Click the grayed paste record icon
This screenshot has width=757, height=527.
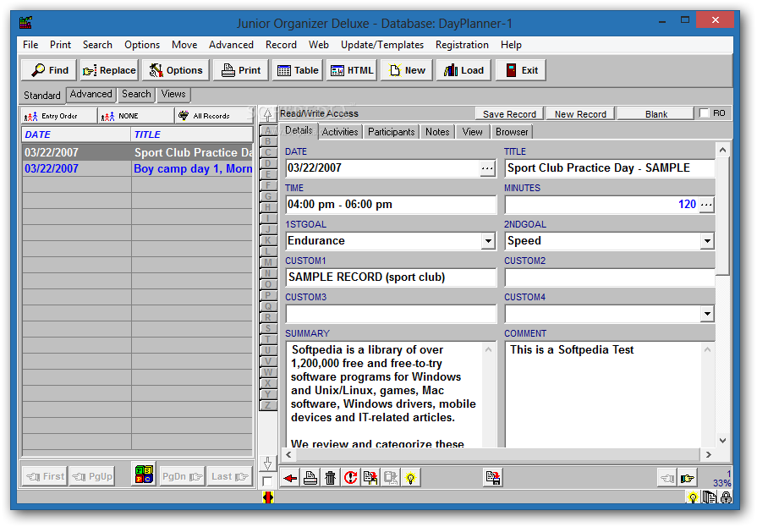click(391, 478)
